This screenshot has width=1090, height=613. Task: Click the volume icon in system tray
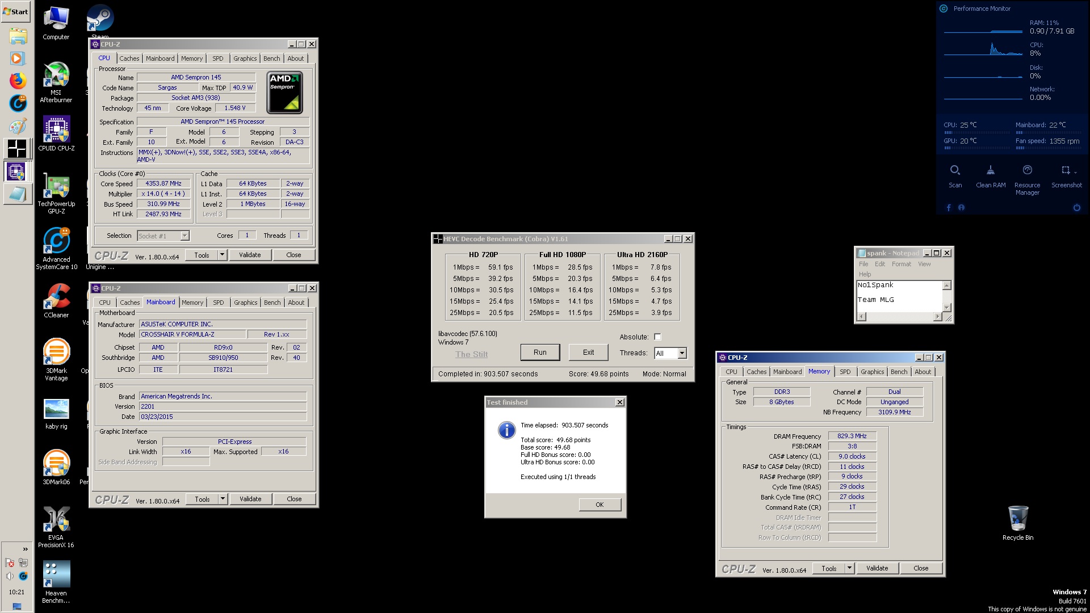pos(10,576)
